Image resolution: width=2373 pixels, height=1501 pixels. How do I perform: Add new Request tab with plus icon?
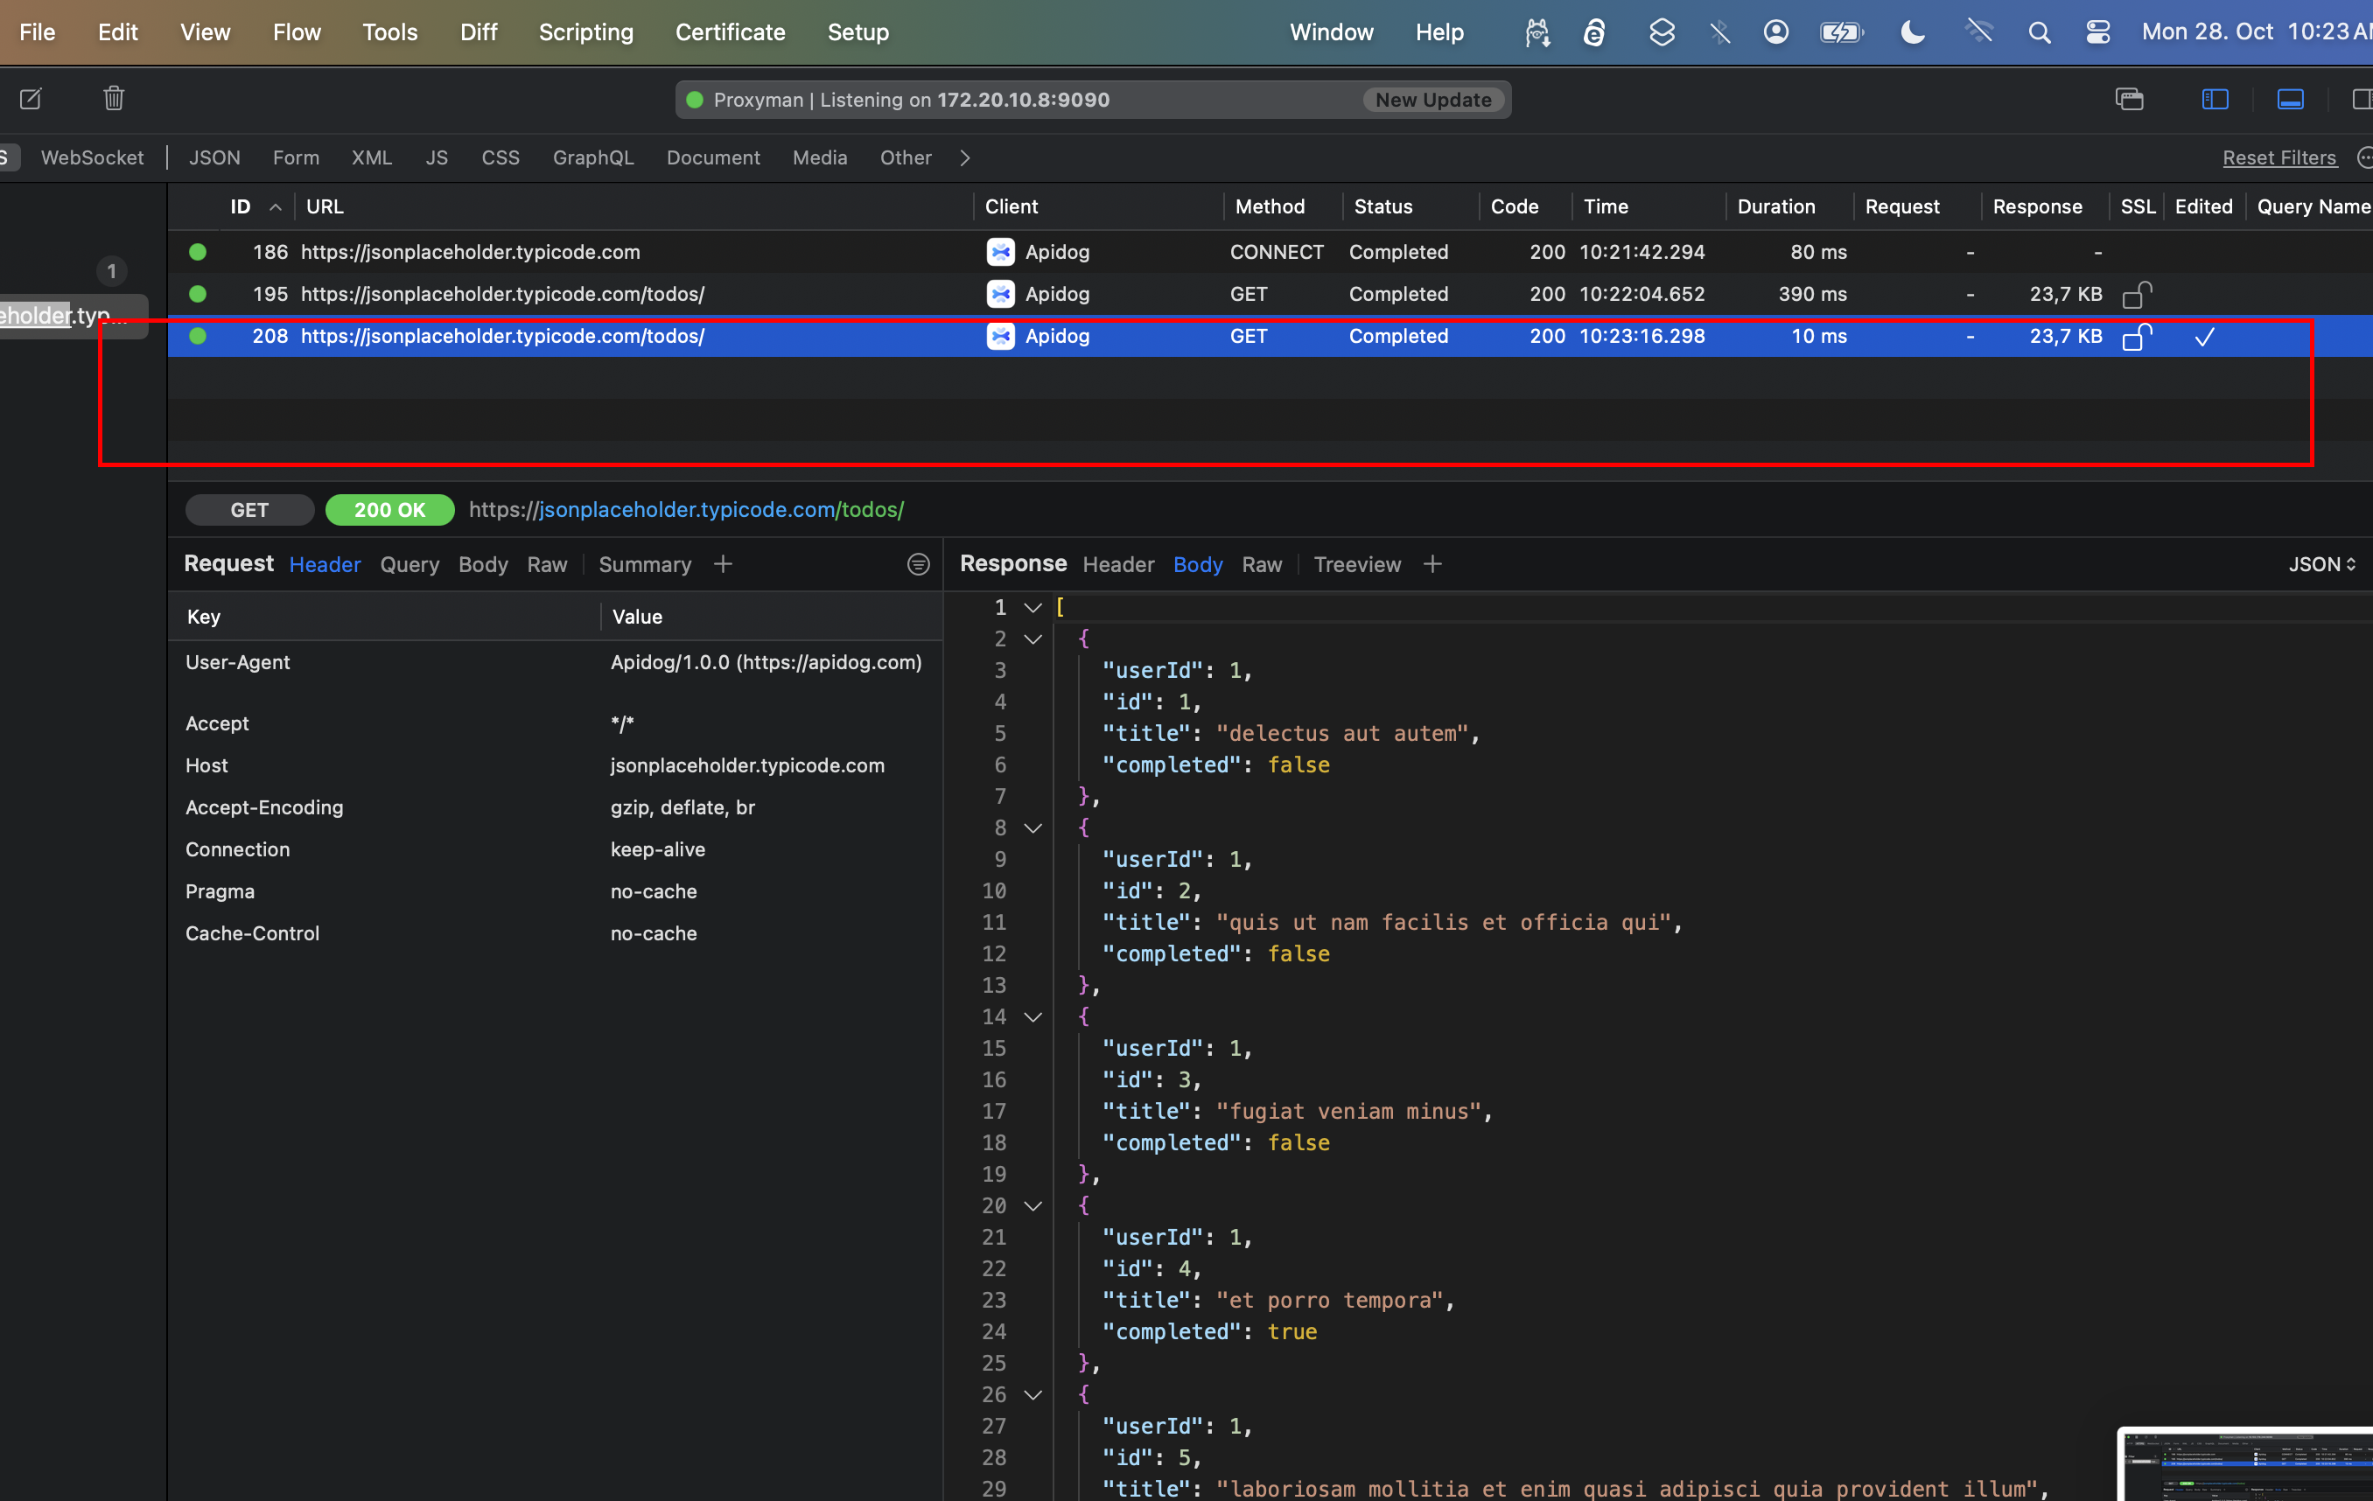[x=723, y=564]
